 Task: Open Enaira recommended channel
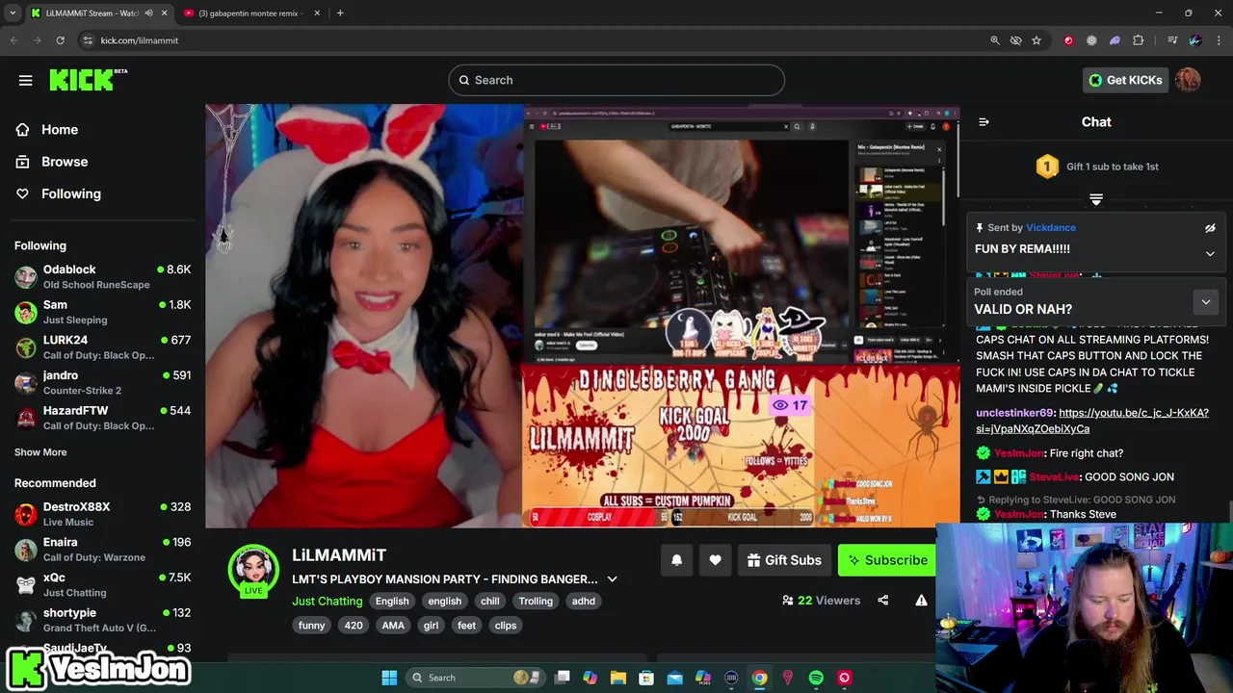[102, 549]
